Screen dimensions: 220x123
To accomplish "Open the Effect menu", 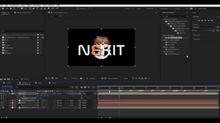I will click(x=29, y=5).
